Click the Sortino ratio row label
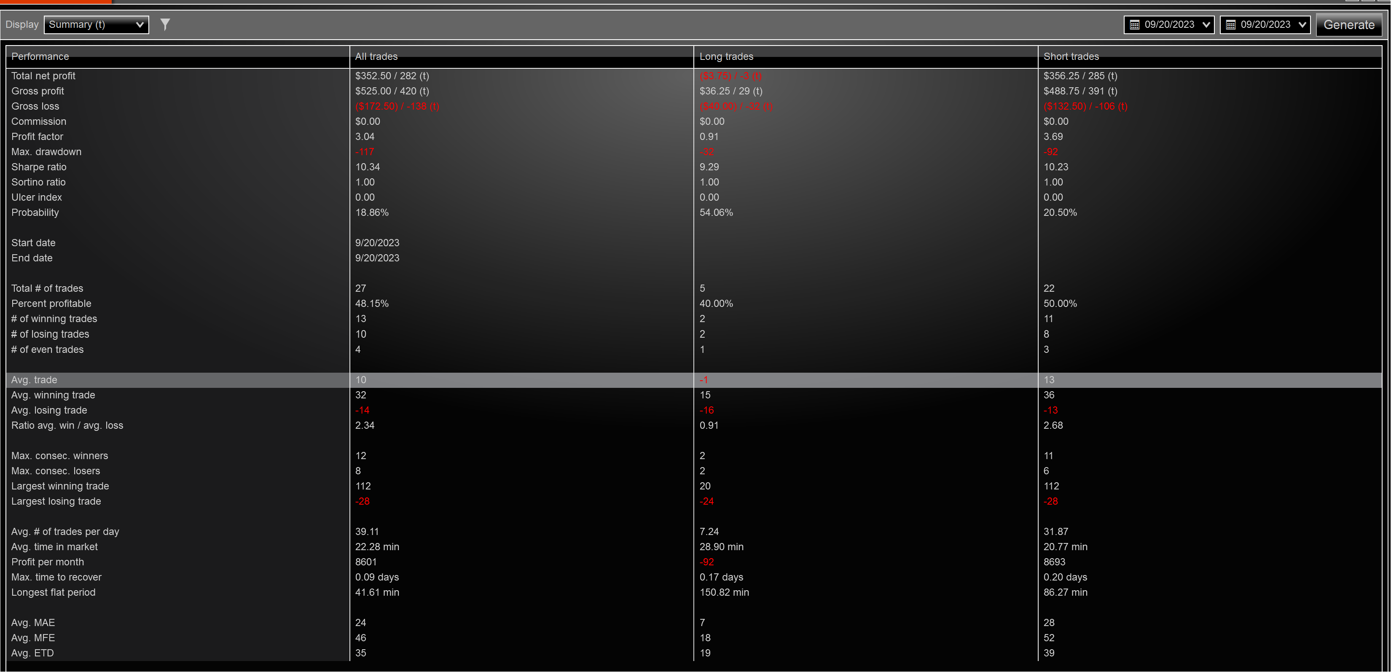 38,182
